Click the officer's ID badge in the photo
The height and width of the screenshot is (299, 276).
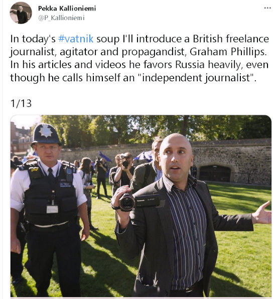52,209
